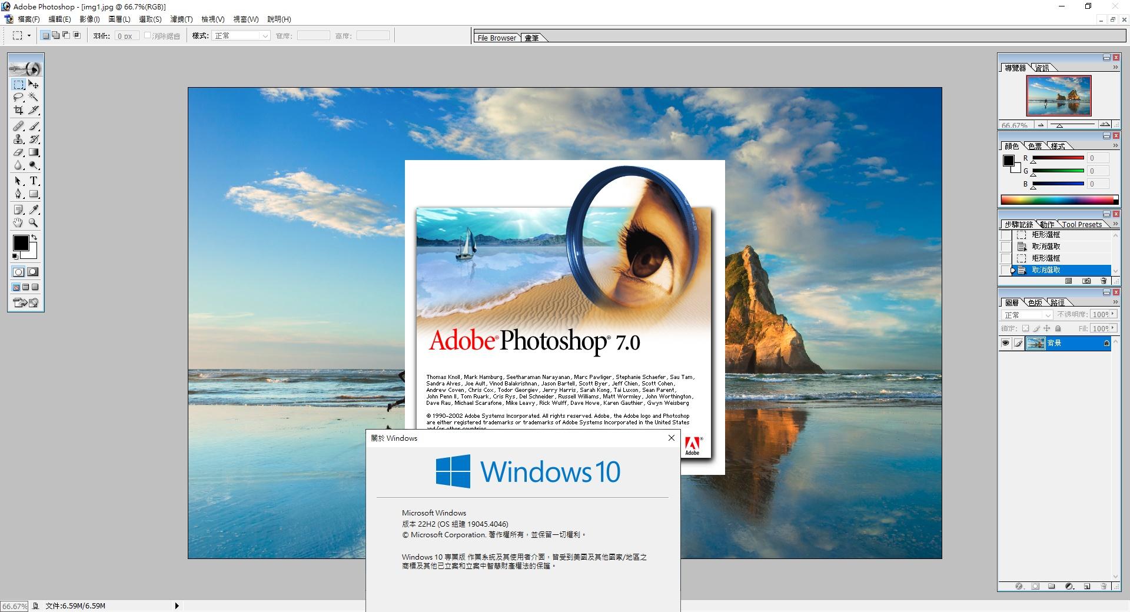This screenshot has width=1130, height=612.
Task: Select the Lasso tool
Action: pos(19,97)
